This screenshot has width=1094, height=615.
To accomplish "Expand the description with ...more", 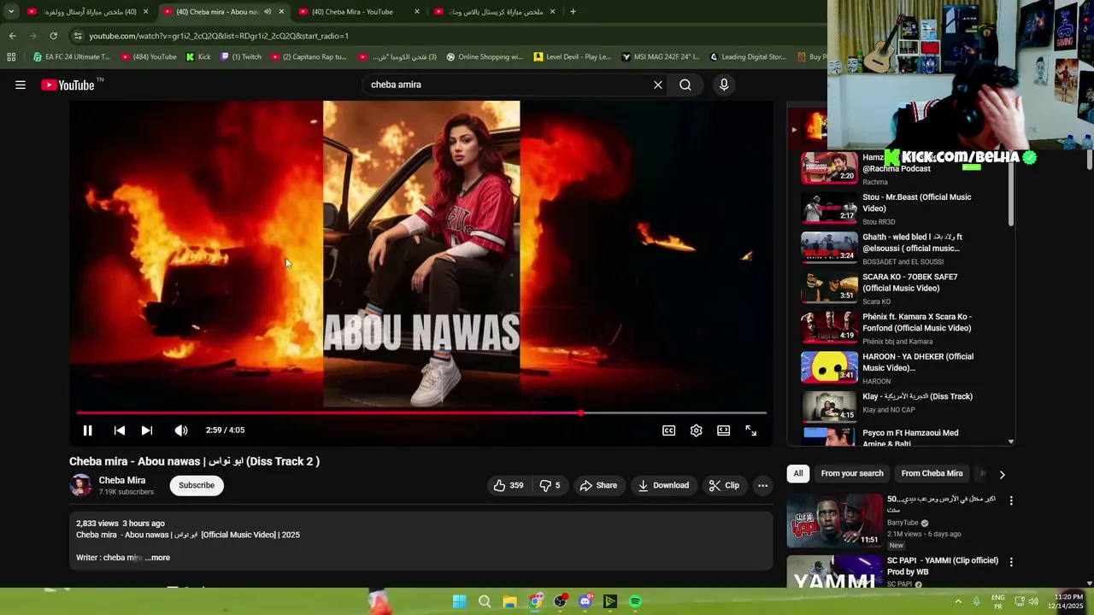I will (157, 558).
